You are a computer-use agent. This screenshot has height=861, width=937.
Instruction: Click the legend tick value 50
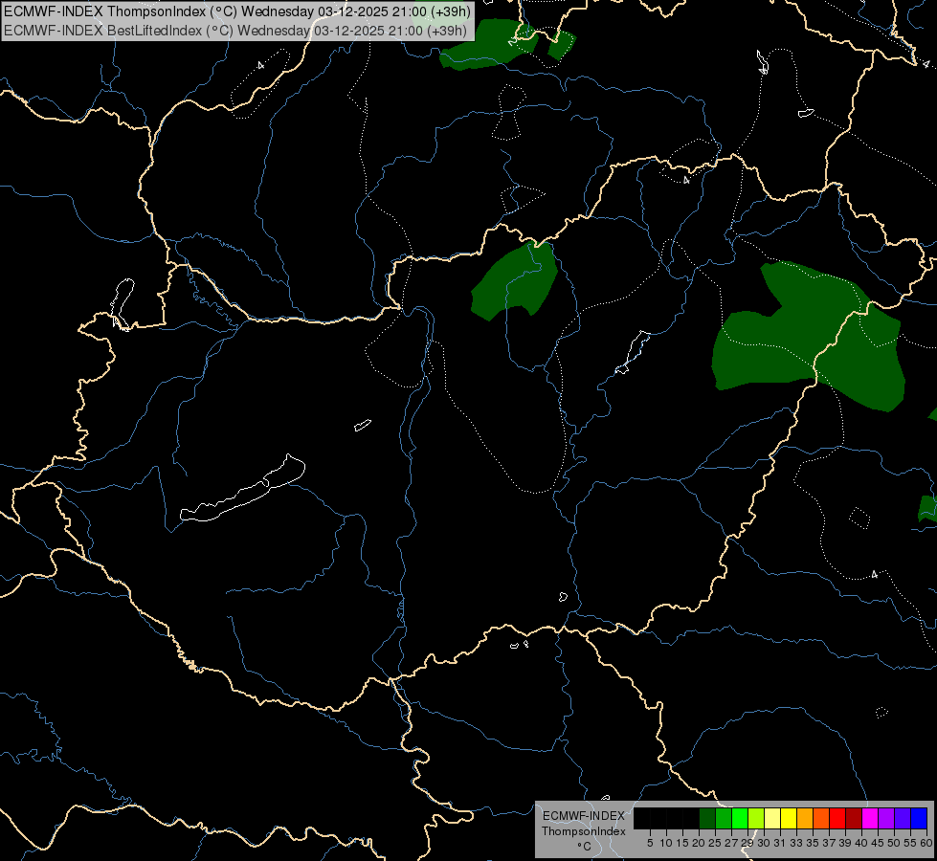click(894, 843)
